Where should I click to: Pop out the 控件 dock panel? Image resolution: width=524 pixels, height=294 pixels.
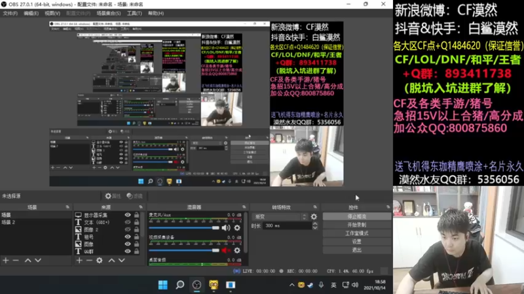(388, 207)
